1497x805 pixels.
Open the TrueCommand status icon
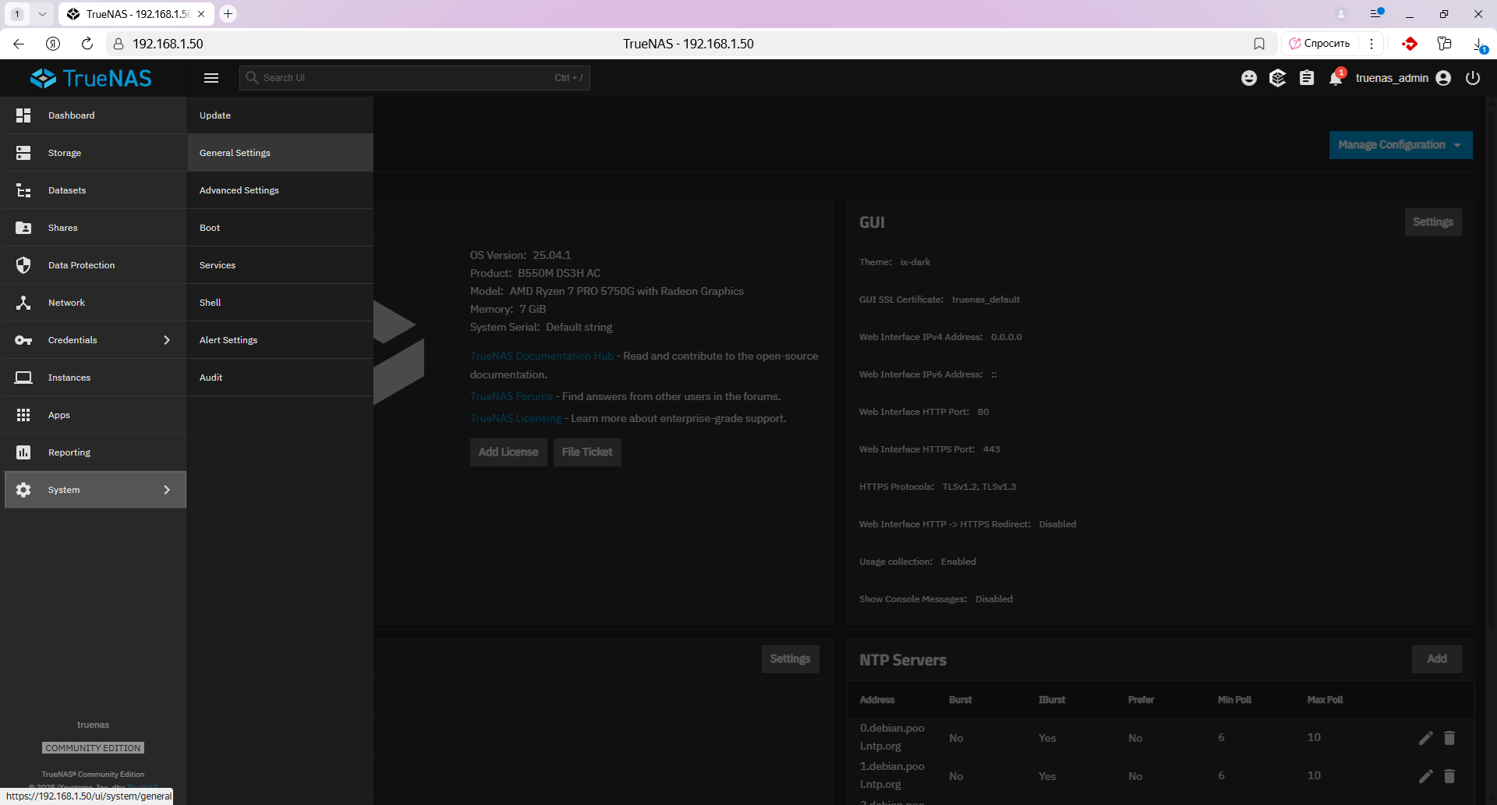pyautogui.click(x=1277, y=78)
